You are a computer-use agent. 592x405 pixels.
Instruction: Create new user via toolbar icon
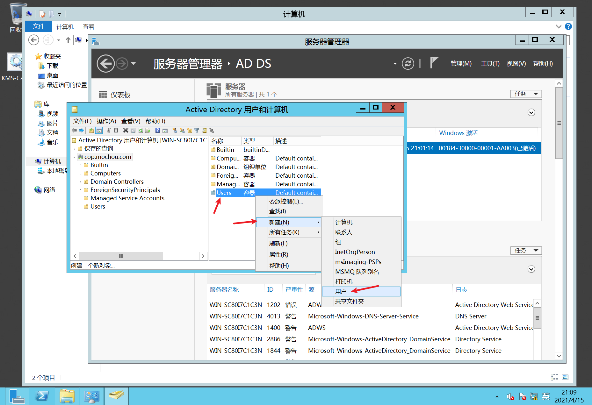coord(175,130)
